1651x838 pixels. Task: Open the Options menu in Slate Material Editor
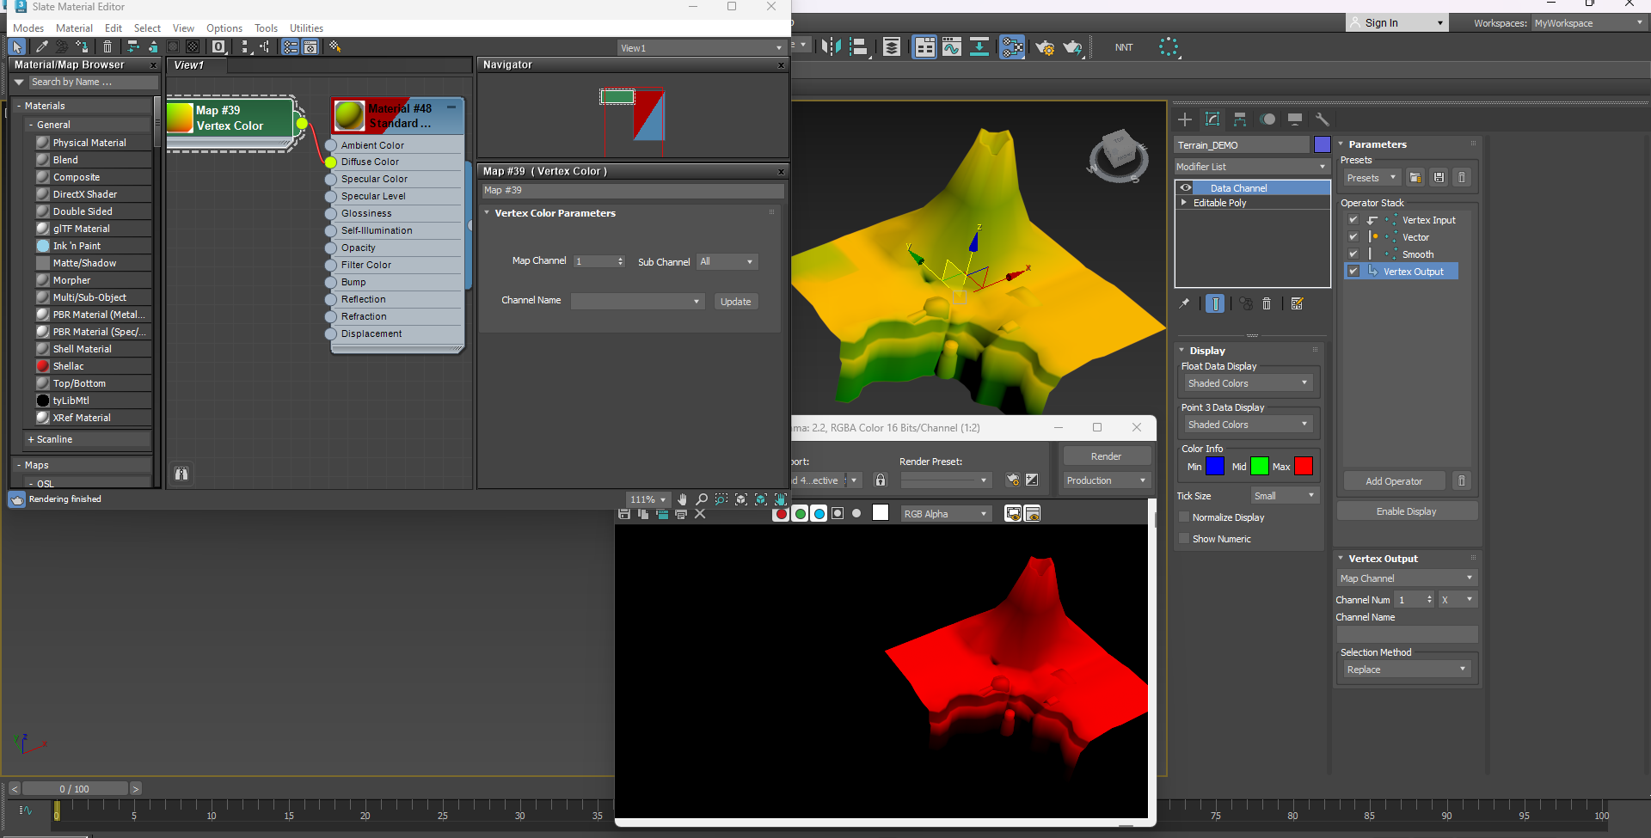224,28
